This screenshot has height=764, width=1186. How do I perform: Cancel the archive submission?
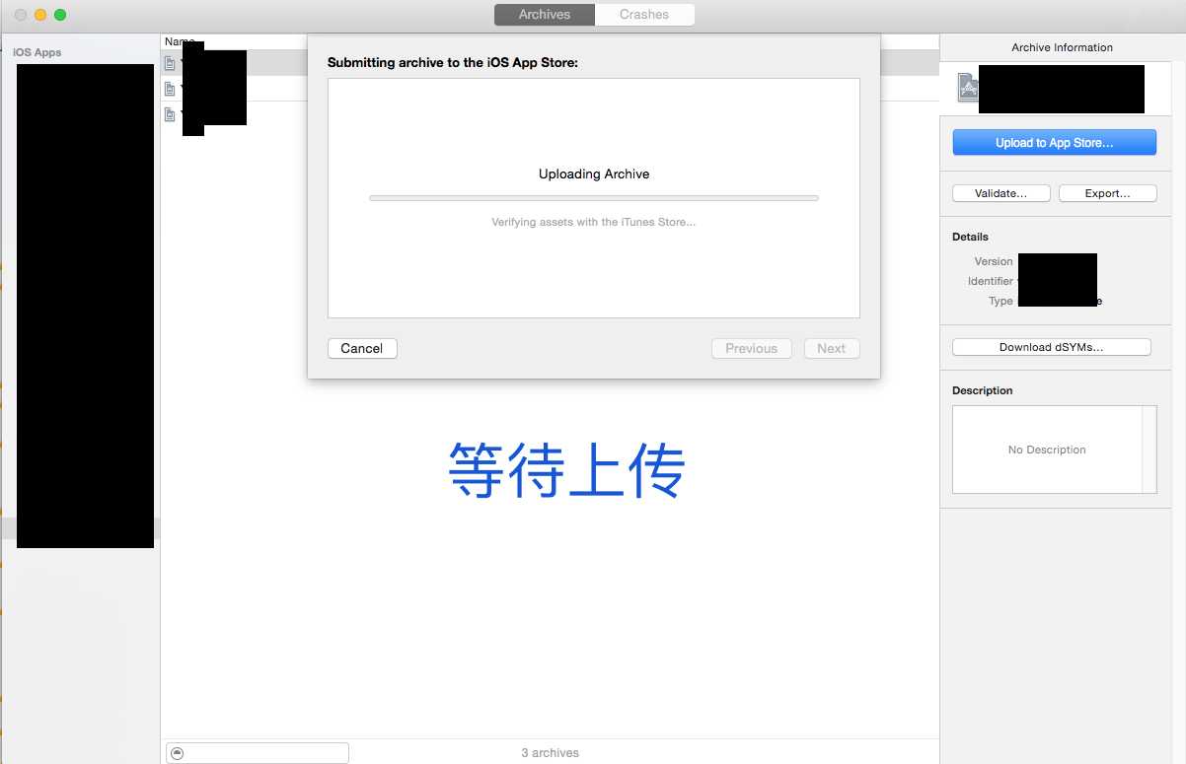tap(362, 348)
